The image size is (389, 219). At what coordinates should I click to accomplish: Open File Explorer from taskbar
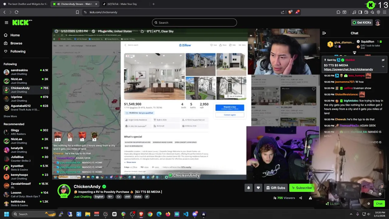(88, 214)
